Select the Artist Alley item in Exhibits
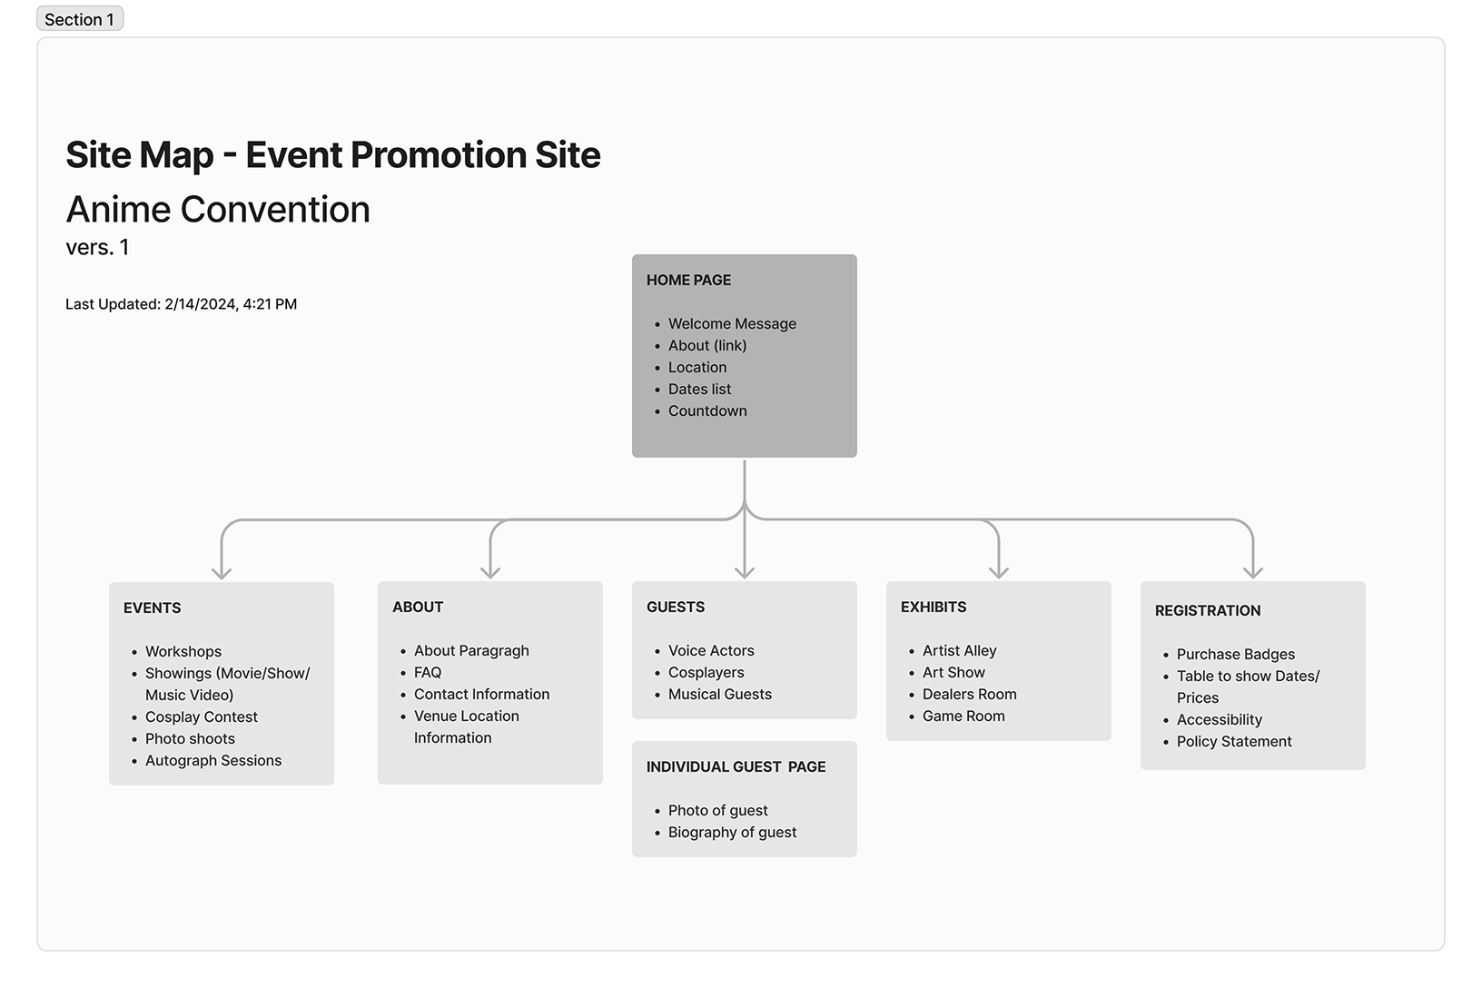This screenshot has width=1482, height=988. (959, 651)
